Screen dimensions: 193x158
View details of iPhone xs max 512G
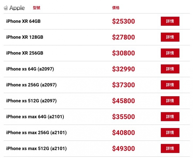[x=170, y=148]
